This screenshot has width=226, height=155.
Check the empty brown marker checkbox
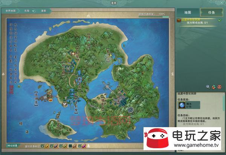[70, 146]
